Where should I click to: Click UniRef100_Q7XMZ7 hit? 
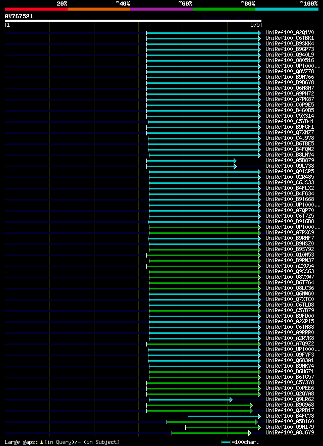tap(290, 133)
